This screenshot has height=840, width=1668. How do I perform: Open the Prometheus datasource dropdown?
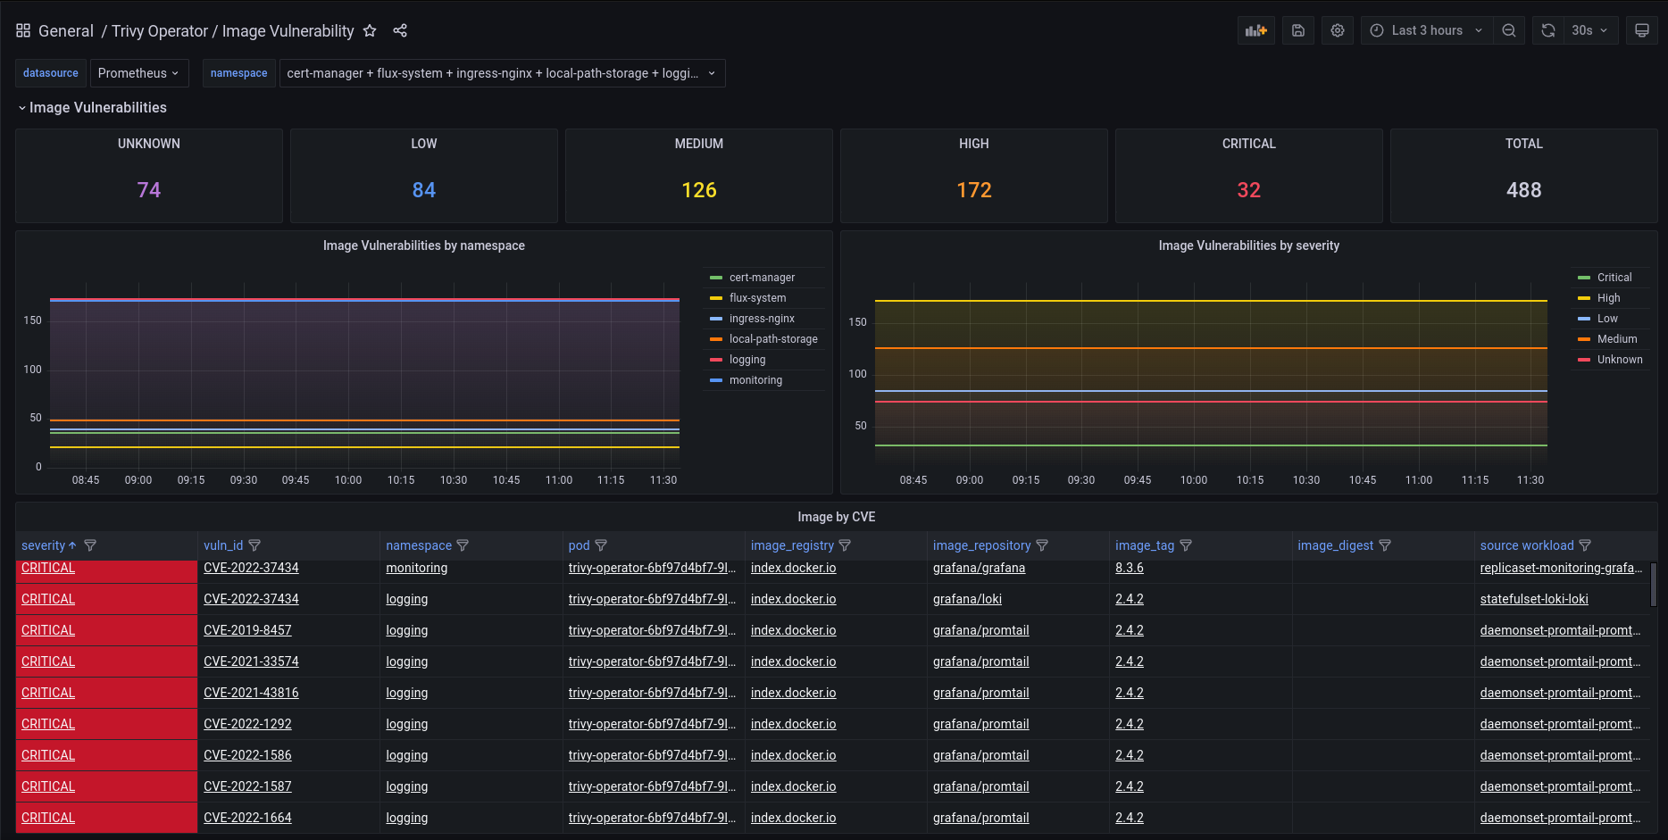138,73
